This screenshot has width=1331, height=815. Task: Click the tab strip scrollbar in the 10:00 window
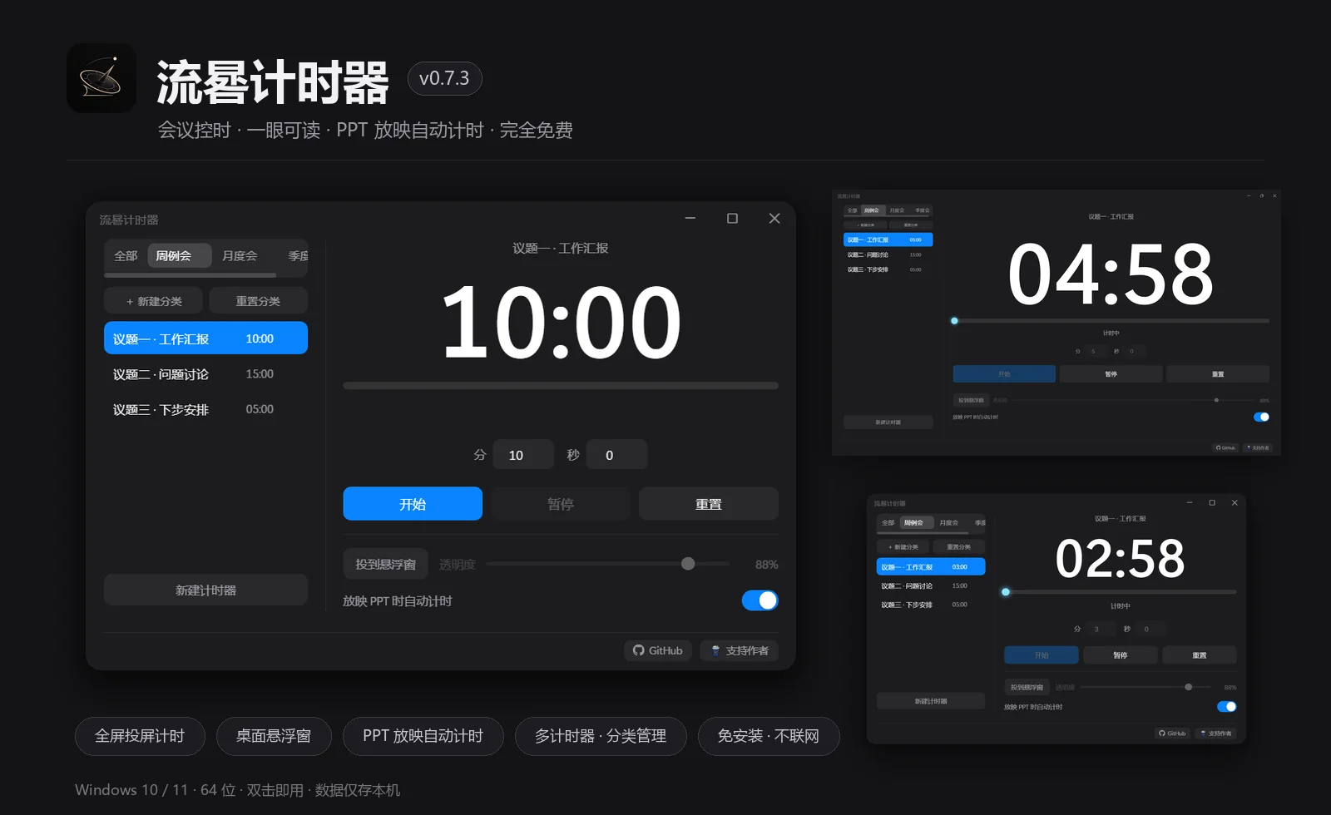pyautogui.click(x=190, y=274)
